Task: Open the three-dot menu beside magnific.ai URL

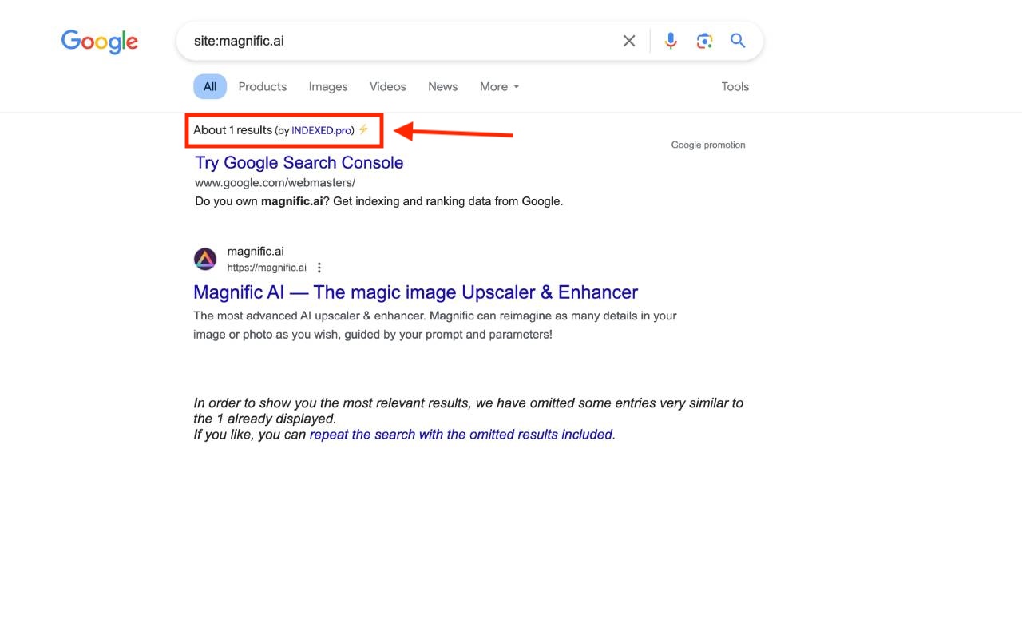Action: (x=319, y=268)
